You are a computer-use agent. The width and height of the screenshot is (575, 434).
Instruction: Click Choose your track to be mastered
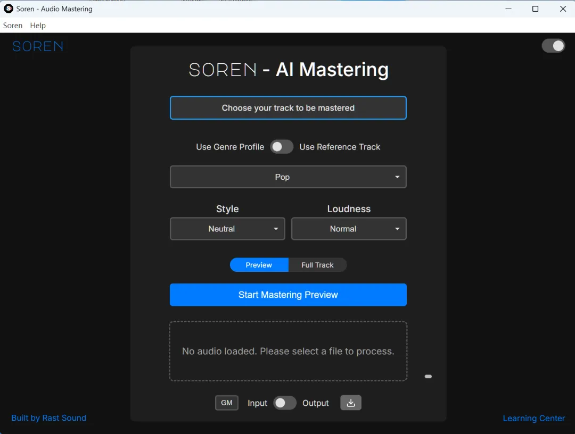288,107
